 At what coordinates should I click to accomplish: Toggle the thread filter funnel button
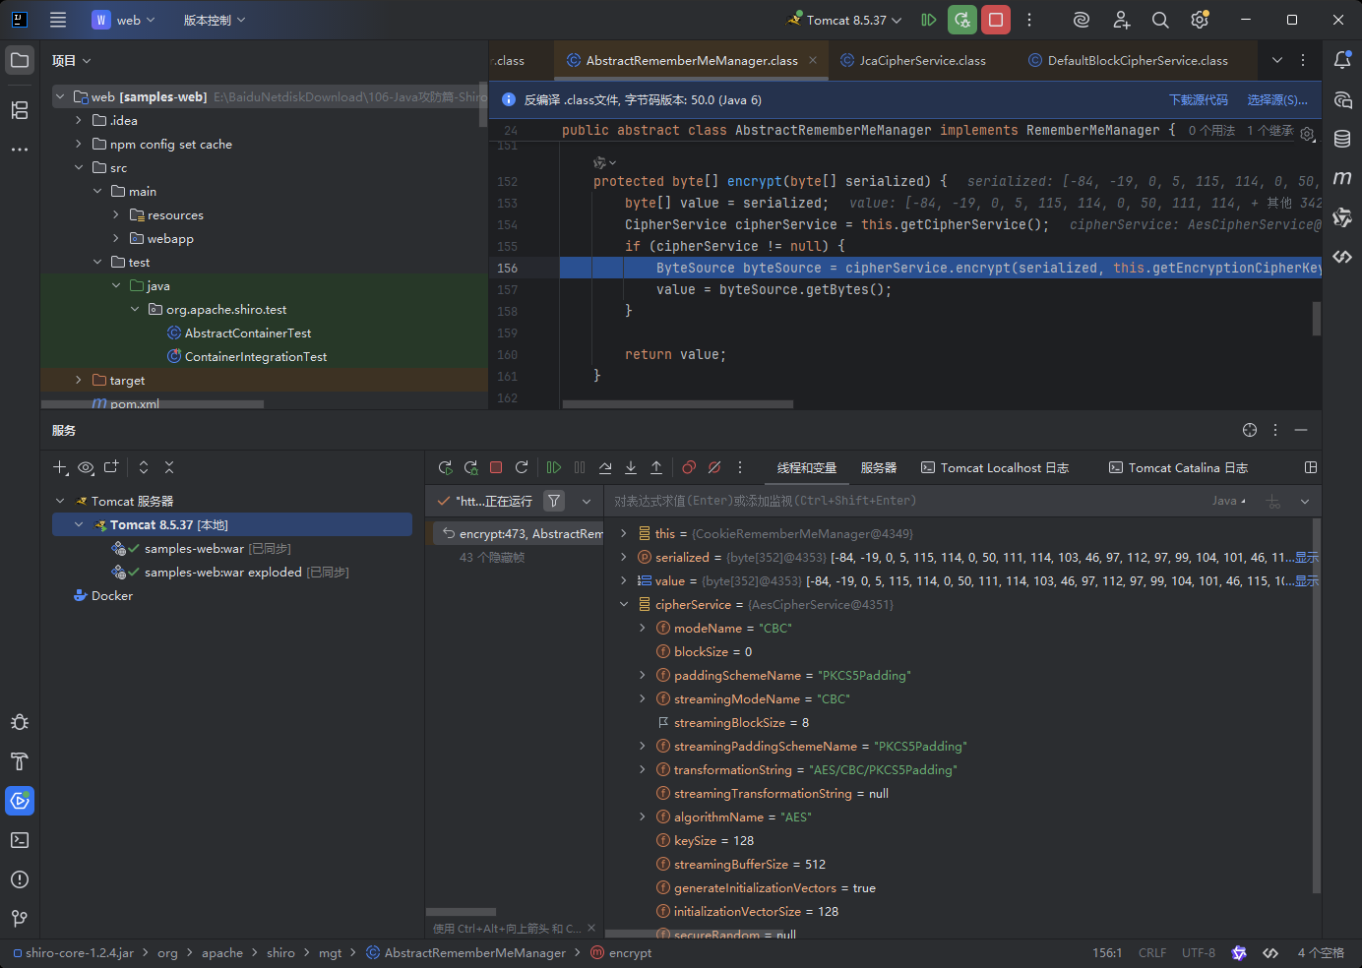554,501
